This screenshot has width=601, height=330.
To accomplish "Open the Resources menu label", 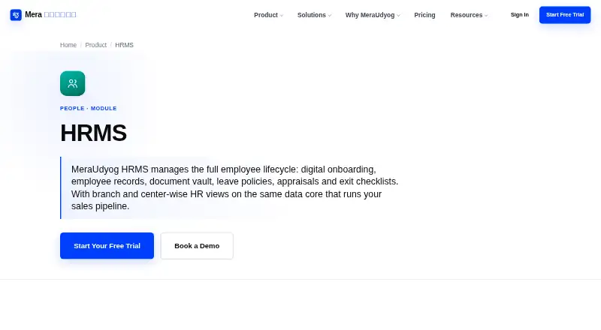I will (x=466, y=15).
